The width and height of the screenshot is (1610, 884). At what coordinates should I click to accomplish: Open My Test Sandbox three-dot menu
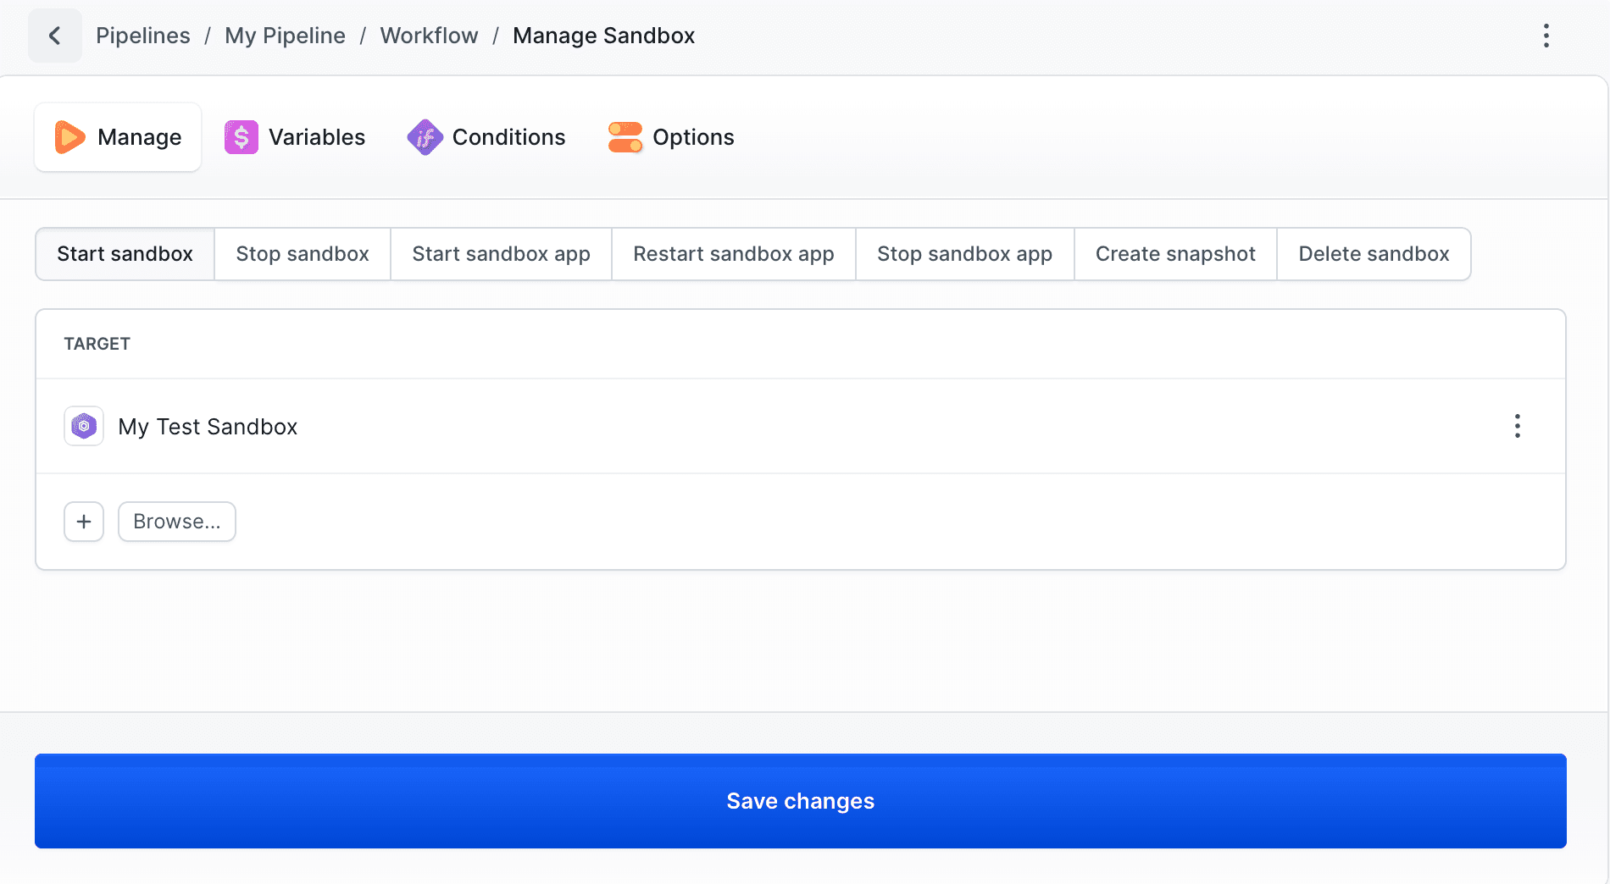pyautogui.click(x=1517, y=426)
